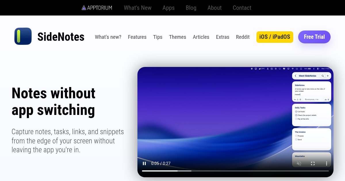Open the About page
Image resolution: width=345 pixels, height=181 pixels.
pyautogui.click(x=214, y=8)
